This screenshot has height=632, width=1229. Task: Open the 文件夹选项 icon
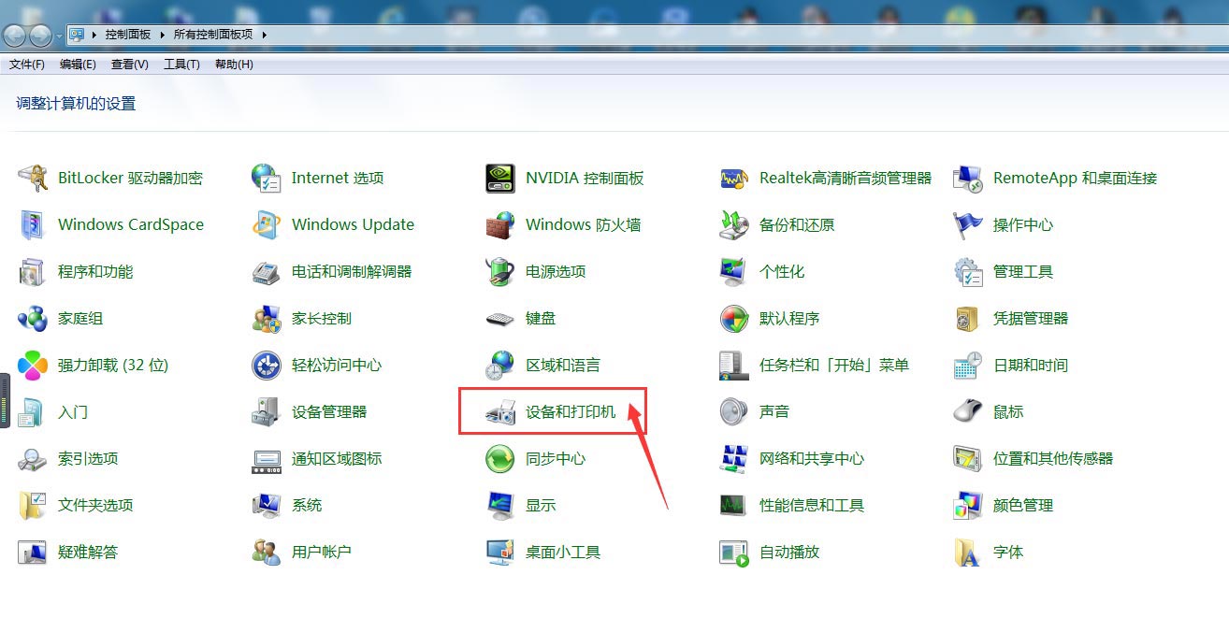33,505
